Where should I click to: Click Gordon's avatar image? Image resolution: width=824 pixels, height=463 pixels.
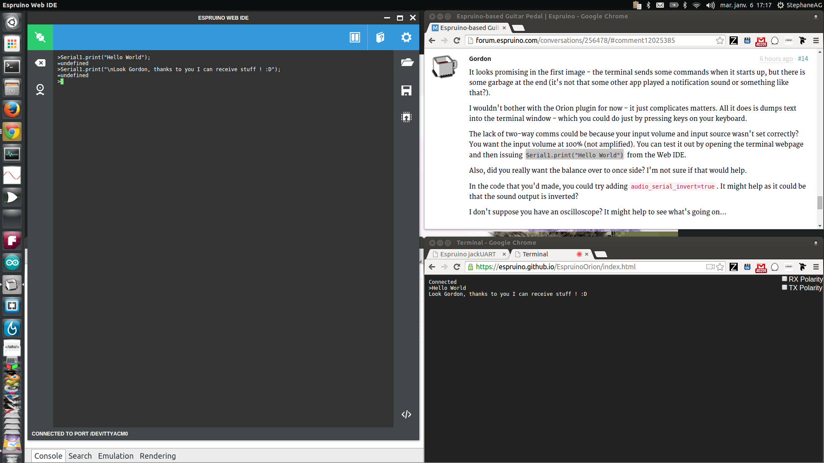[445, 66]
